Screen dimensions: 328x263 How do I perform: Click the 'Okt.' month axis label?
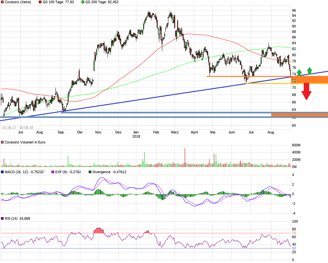click(80, 132)
